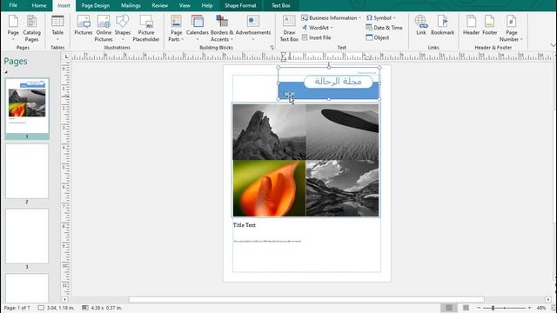The image size is (557, 313).
Task: Add a Picture Placeholder
Action: 146,28
